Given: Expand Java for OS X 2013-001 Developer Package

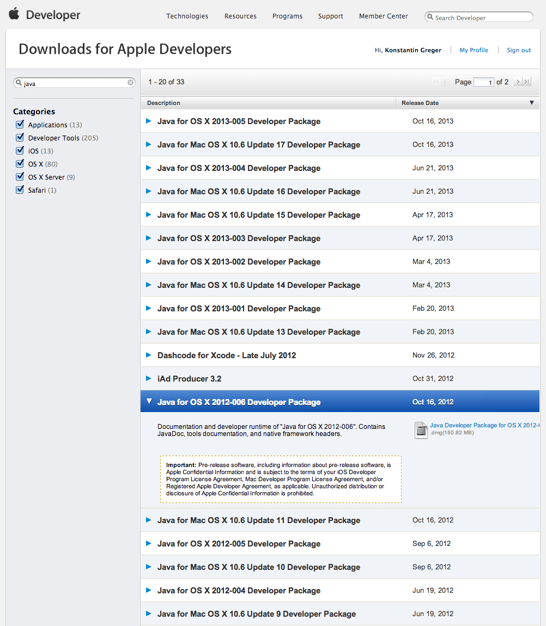Looking at the screenshot, I should (149, 308).
